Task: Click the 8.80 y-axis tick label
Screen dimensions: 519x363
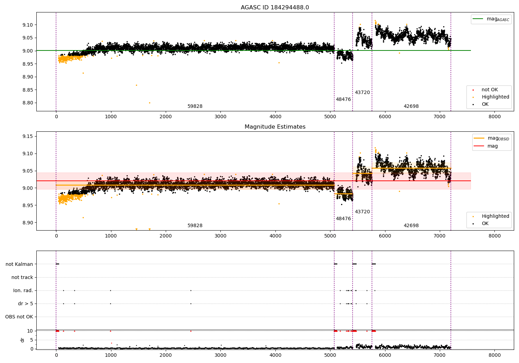Action: (x=28, y=103)
